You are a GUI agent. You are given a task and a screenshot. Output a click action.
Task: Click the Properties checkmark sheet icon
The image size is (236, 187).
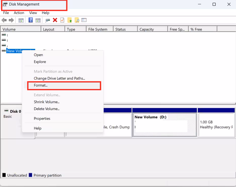[62, 20]
